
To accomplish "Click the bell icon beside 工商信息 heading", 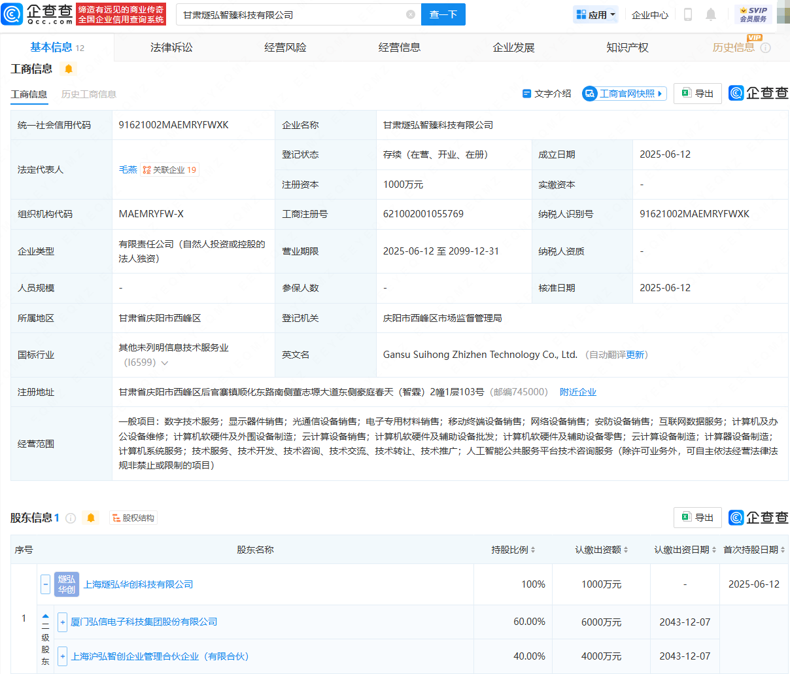I will (69, 69).
